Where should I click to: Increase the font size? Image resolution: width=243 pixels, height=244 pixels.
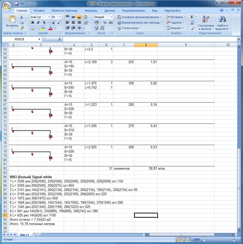click(53, 23)
